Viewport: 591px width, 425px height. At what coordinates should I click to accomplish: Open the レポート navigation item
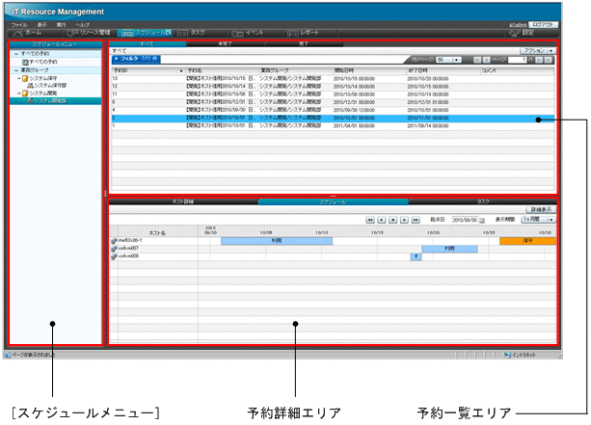(304, 33)
